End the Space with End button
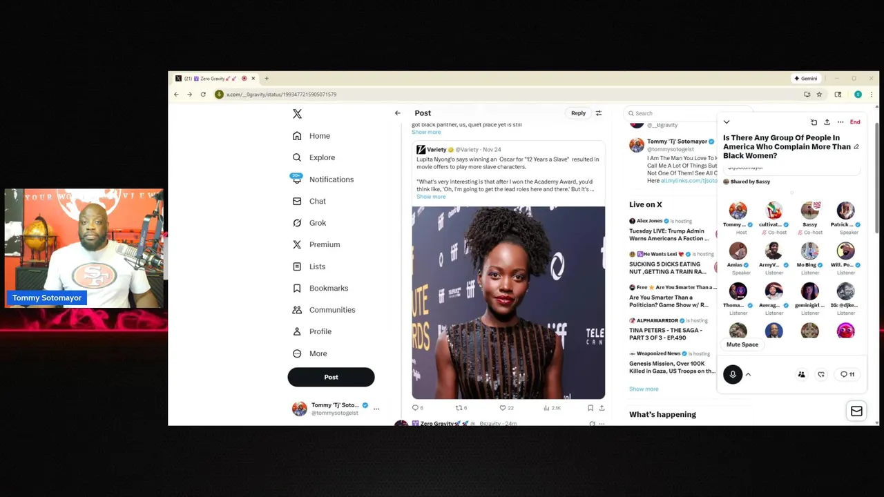Viewport: 884px width, 497px height. click(x=855, y=122)
